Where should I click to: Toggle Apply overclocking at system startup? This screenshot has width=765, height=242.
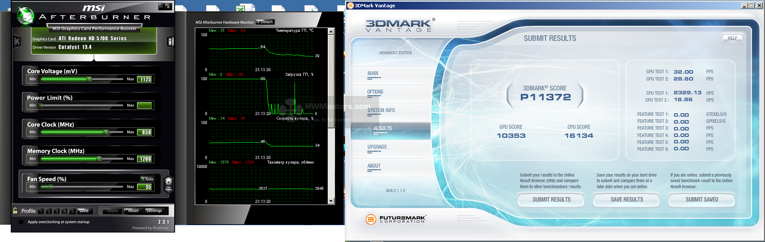[21, 222]
